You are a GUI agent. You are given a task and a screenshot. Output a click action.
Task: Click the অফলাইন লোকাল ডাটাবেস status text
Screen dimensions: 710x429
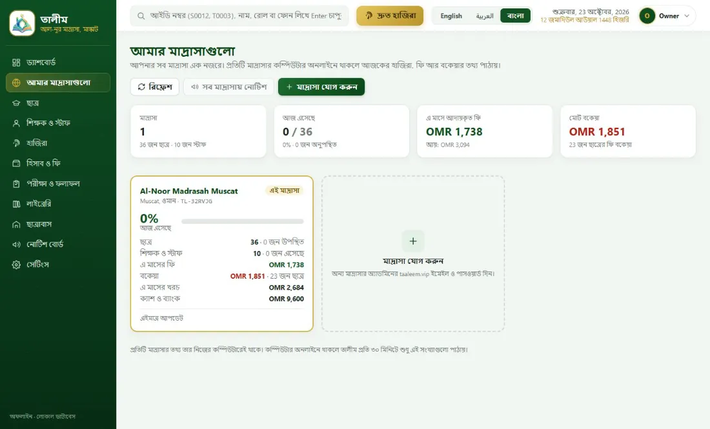click(43, 416)
